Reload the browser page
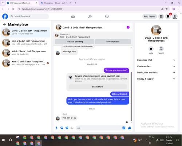The width and height of the screenshot is (182, 146). (x=13, y=9)
